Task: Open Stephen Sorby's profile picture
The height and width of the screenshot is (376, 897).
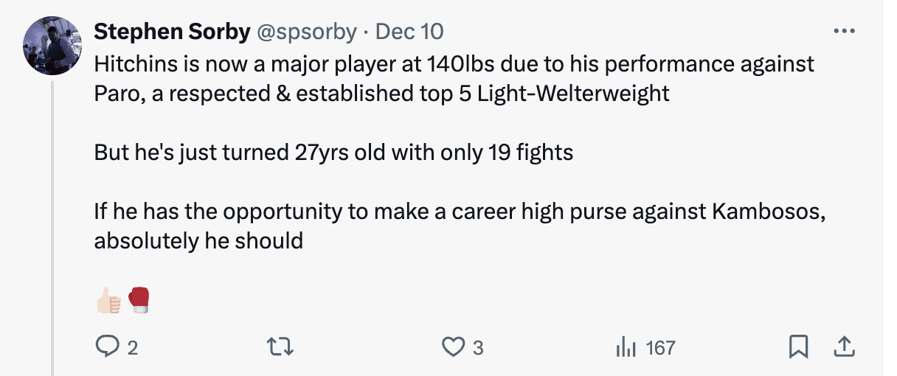Action: coord(52,45)
